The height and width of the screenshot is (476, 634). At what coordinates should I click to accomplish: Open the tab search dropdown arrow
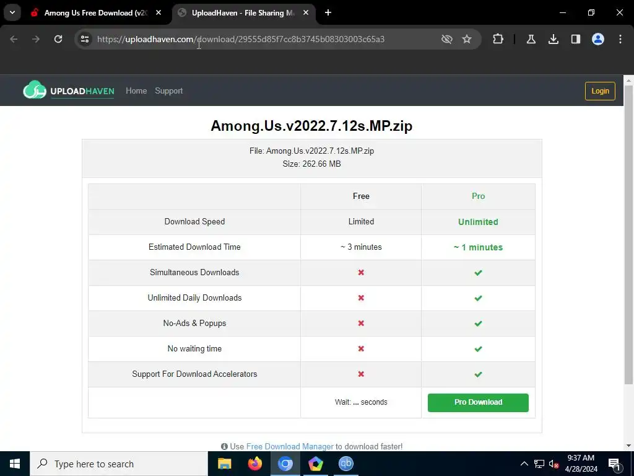click(x=12, y=12)
